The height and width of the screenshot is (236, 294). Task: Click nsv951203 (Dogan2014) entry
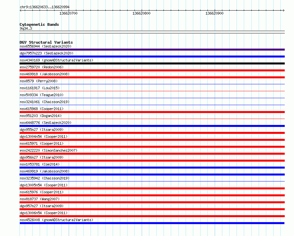(x=41, y=116)
